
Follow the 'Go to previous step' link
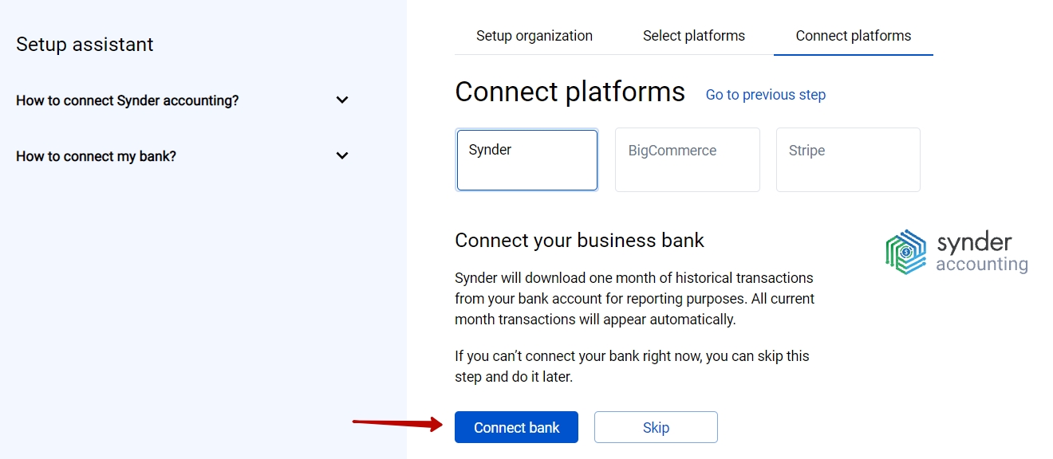pos(766,95)
